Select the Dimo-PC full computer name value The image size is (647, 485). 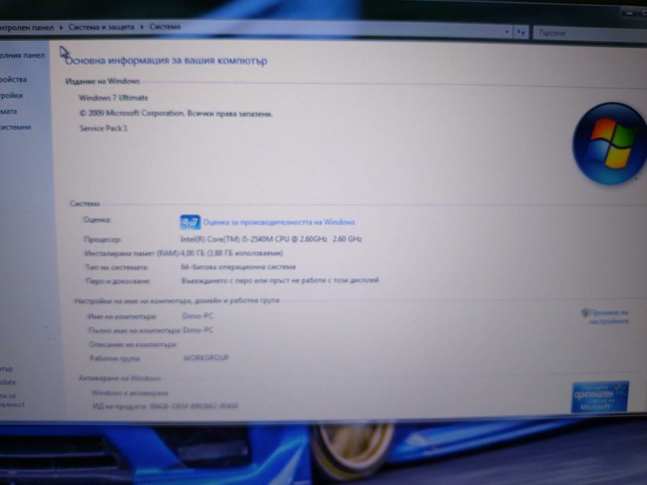click(x=198, y=330)
